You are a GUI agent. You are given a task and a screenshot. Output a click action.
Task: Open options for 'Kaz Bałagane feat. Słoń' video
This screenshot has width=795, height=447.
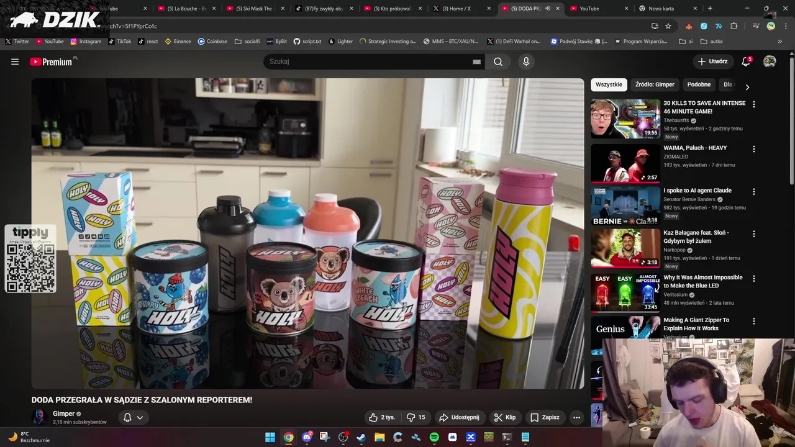754,234
